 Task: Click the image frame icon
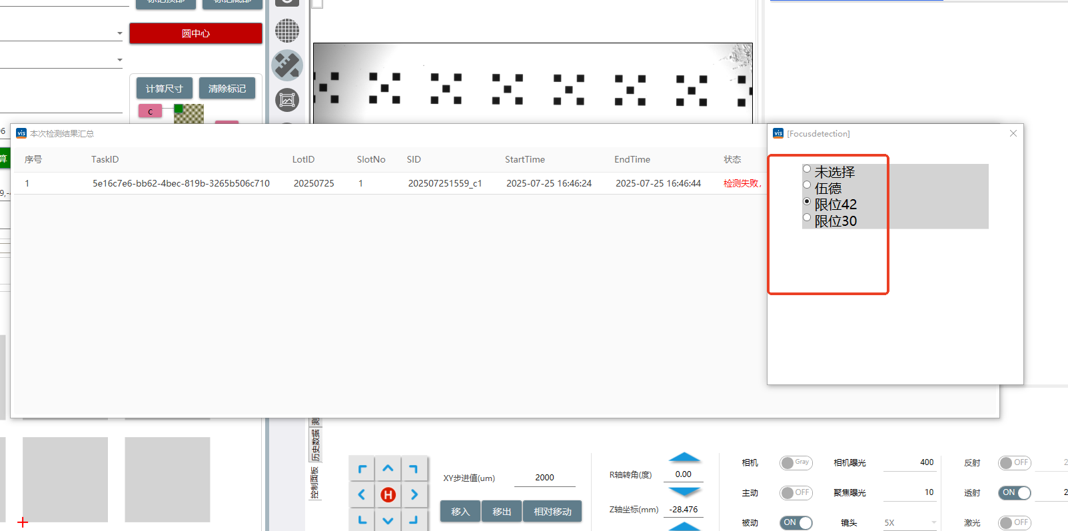287,100
